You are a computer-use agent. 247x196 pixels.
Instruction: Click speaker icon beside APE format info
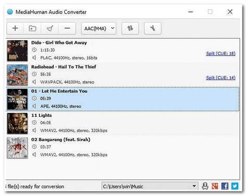(34, 106)
